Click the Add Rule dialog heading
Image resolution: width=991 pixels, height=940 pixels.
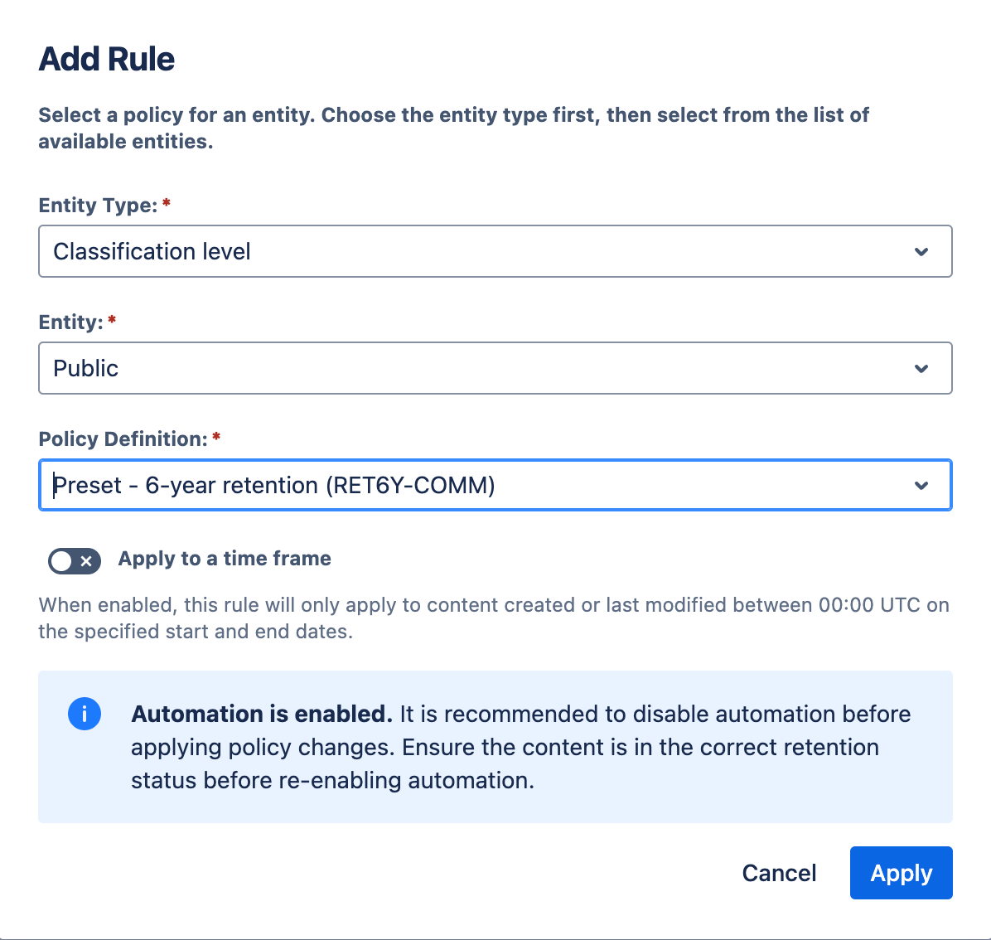[106, 58]
